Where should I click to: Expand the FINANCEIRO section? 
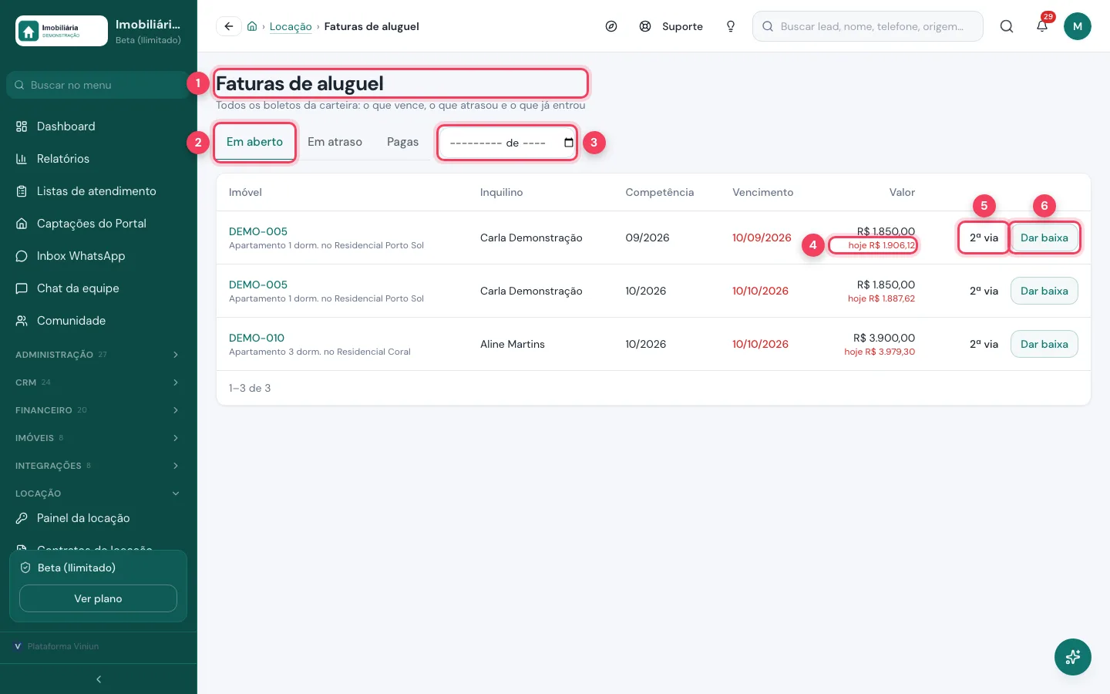pyautogui.click(x=99, y=410)
